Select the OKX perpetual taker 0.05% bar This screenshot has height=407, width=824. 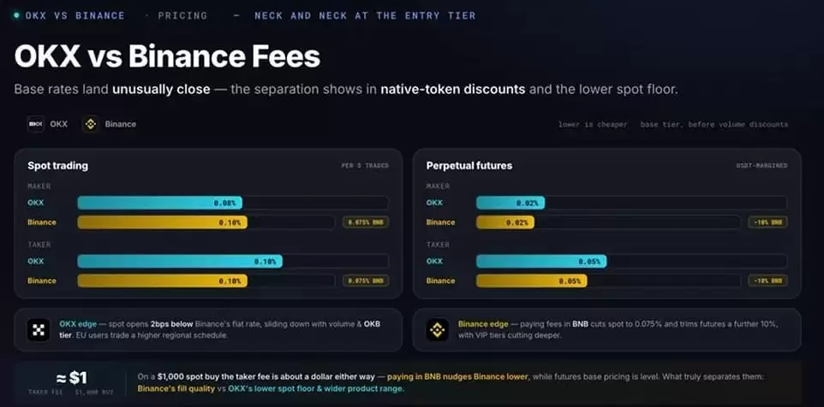pos(541,261)
